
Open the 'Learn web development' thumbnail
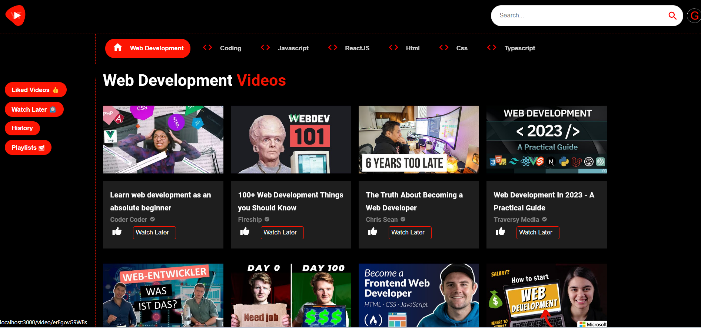tap(163, 139)
